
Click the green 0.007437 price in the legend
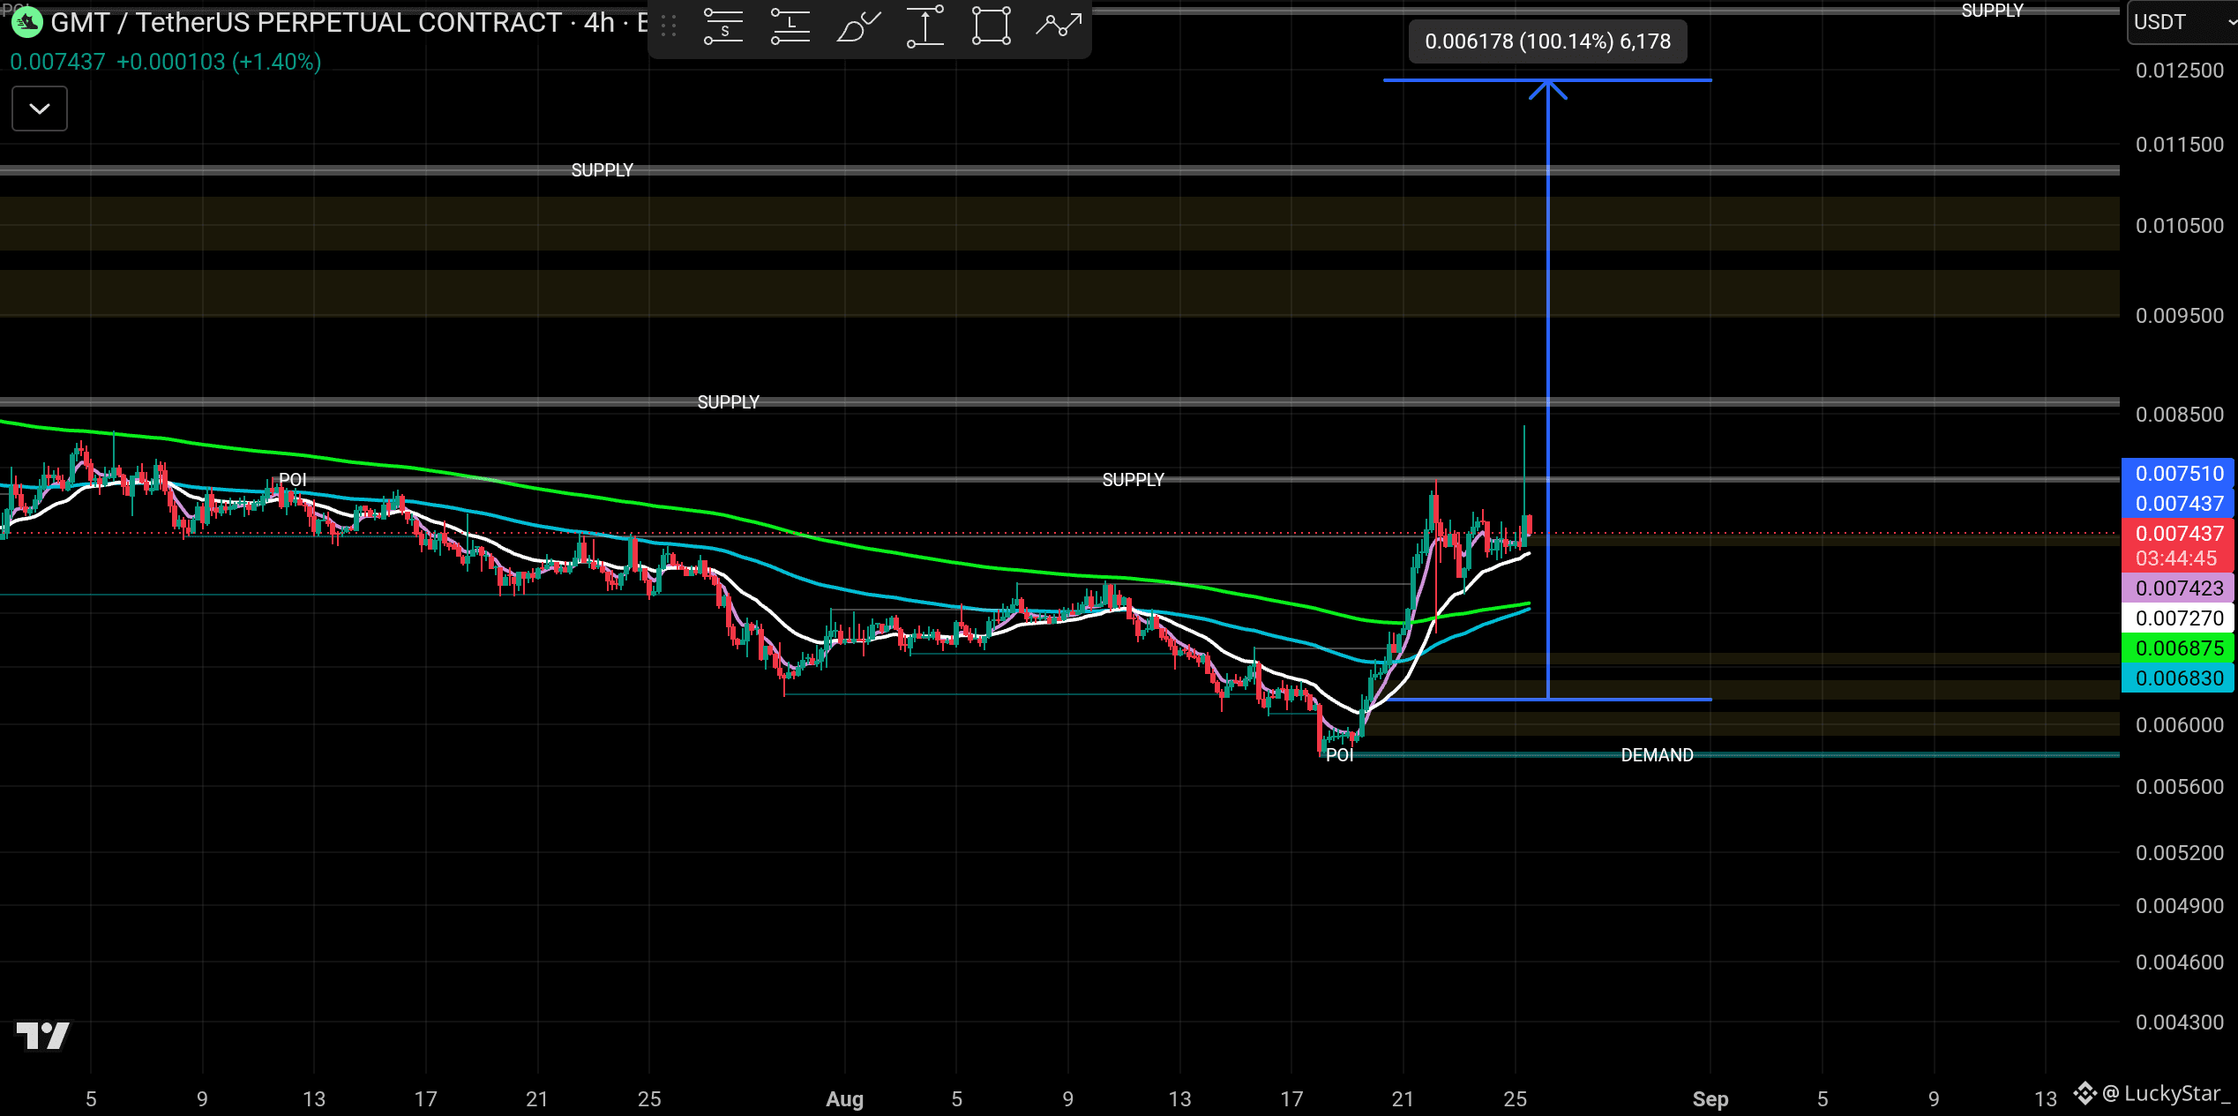[x=57, y=62]
